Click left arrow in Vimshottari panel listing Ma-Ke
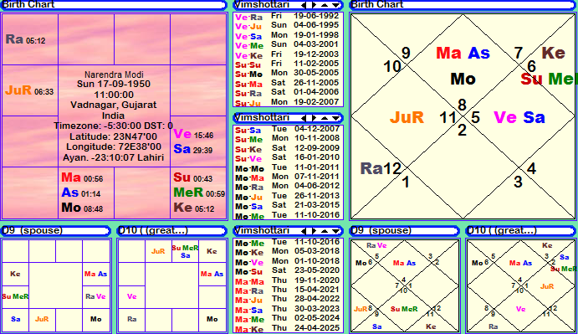The height and width of the screenshot is (334, 578). coord(304,231)
